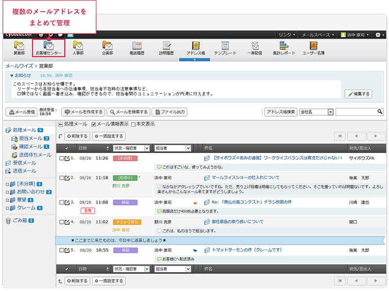The height and width of the screenshot is (291, 389).
Task: Expand the 状況・確認者 filter dropdown
Action: coord(147,147)
